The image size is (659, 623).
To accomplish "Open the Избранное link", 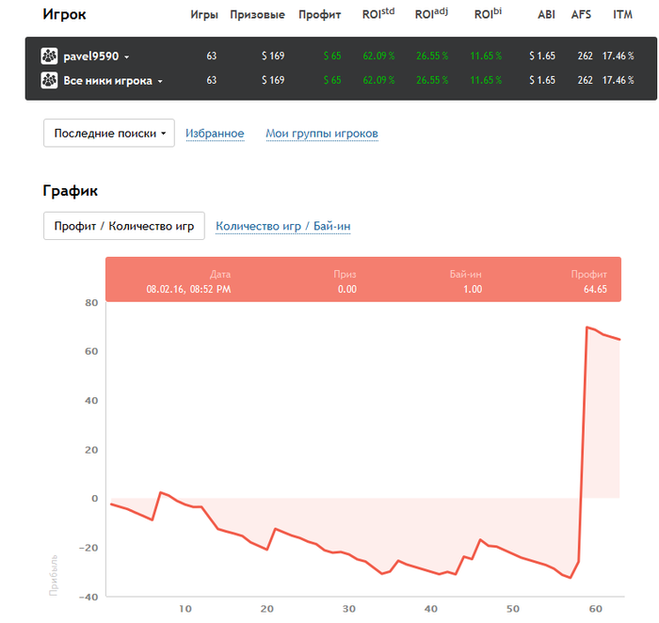I will click(215, 134).
